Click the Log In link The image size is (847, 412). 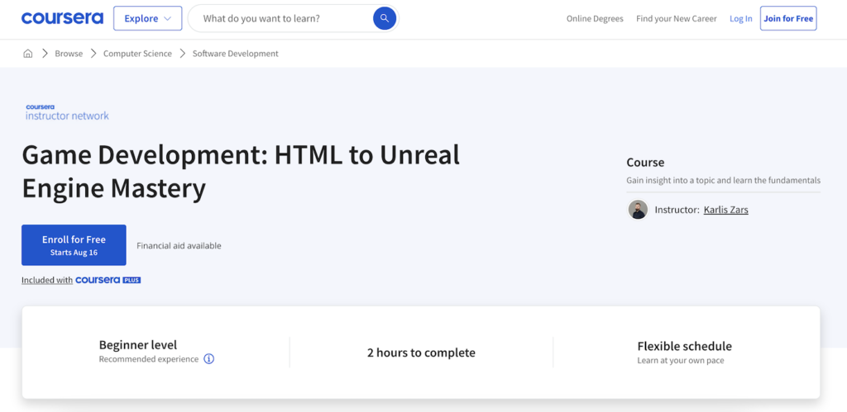pyautogui.click(x=741, y=19)
